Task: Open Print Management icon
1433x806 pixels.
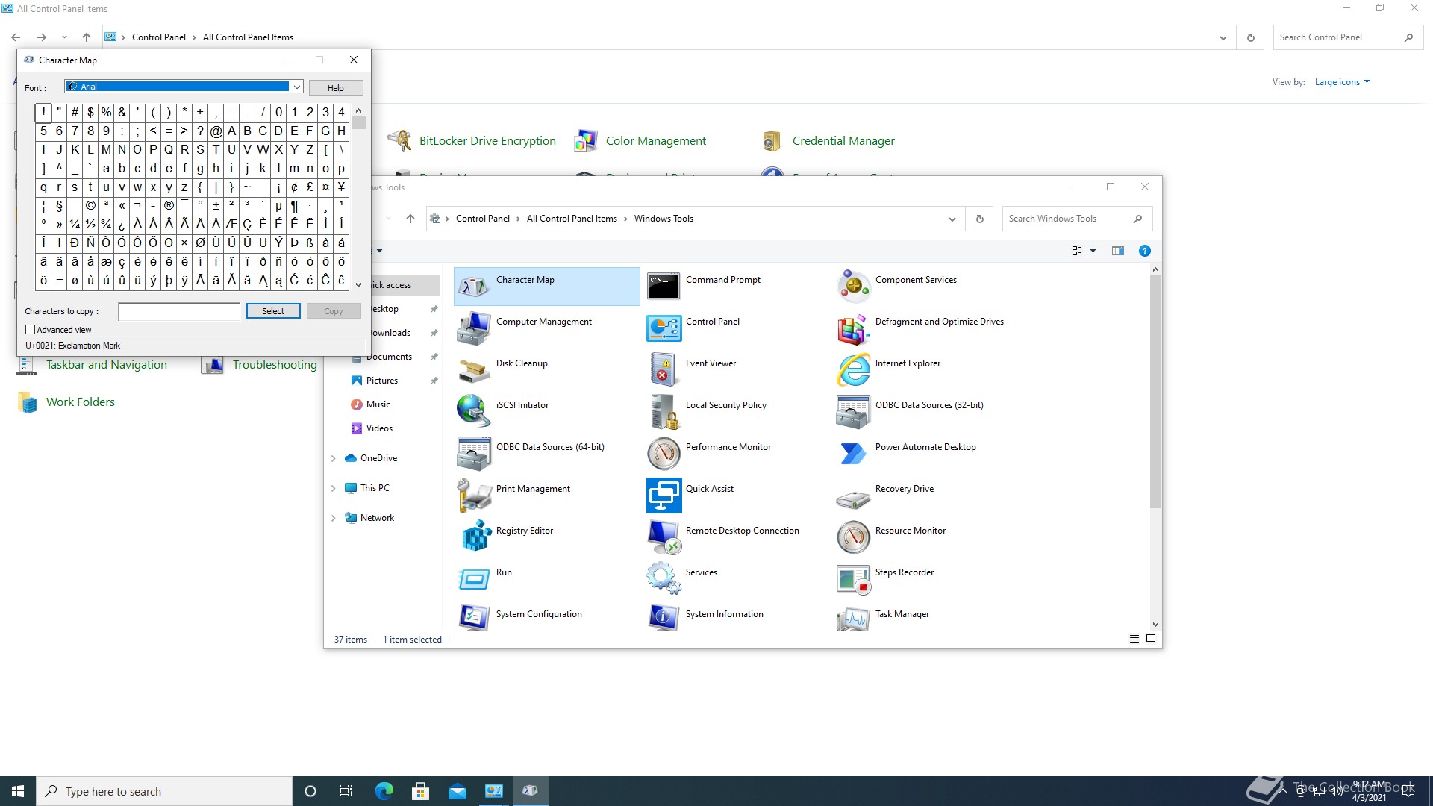Action: pos(474,495)
